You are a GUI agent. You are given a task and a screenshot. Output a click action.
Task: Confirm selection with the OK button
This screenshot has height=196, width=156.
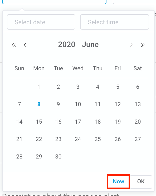pyautogui.click(x=141, y=182)
